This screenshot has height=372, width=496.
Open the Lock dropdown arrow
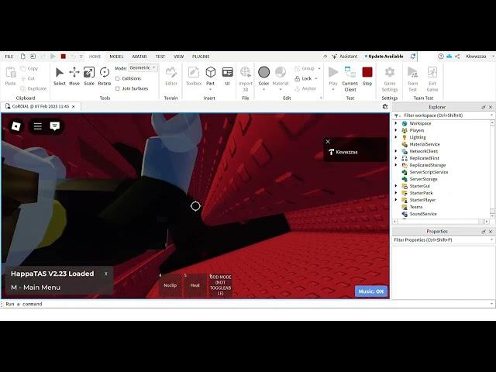pos(316,78)
